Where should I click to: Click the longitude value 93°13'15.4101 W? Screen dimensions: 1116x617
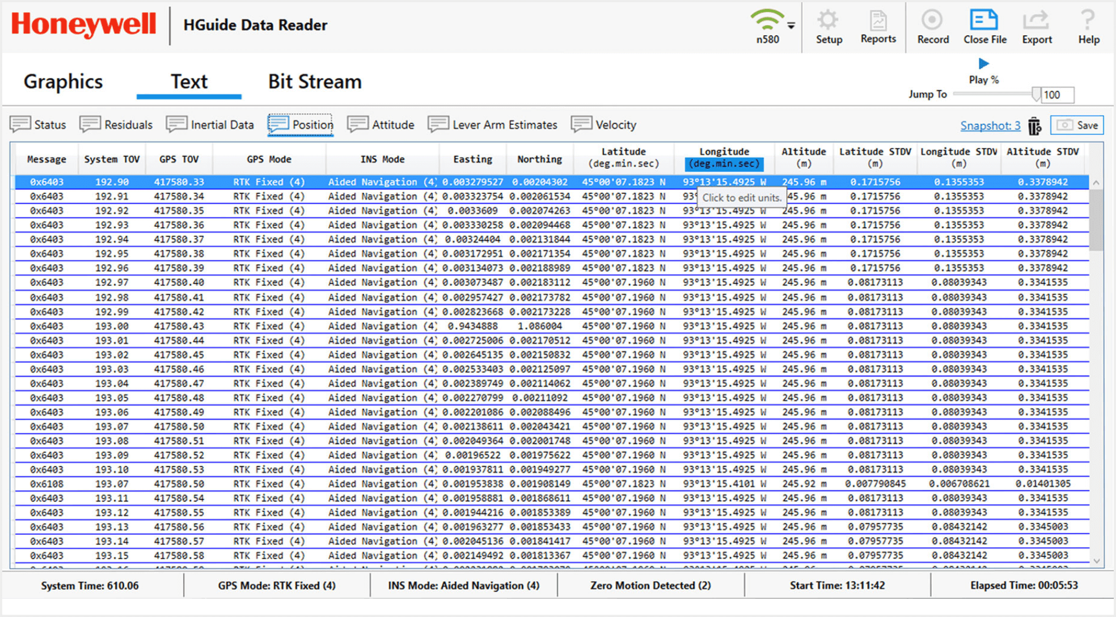(x=724, y=484)
